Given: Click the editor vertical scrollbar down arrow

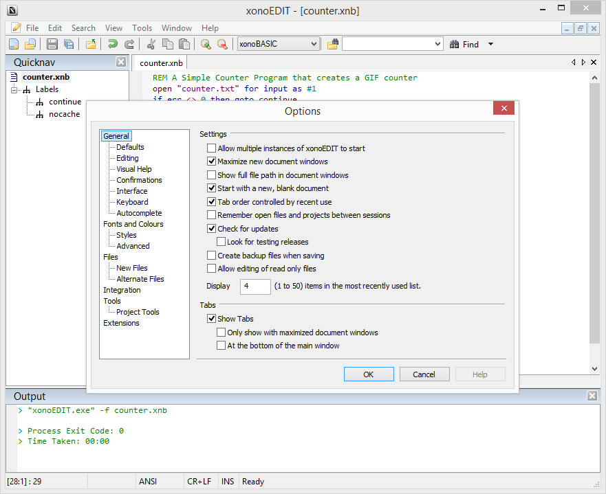Looking at the screenshot, I should point(594,368).
